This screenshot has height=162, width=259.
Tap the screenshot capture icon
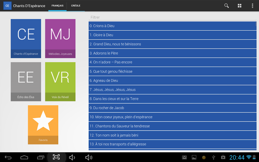pos(56,157)
